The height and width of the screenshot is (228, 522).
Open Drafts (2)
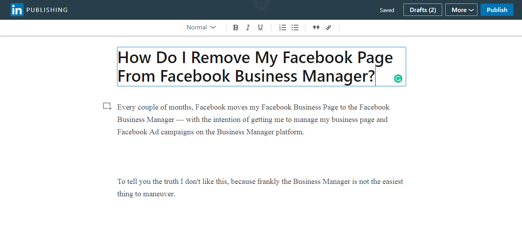click(x=423, y=10)
